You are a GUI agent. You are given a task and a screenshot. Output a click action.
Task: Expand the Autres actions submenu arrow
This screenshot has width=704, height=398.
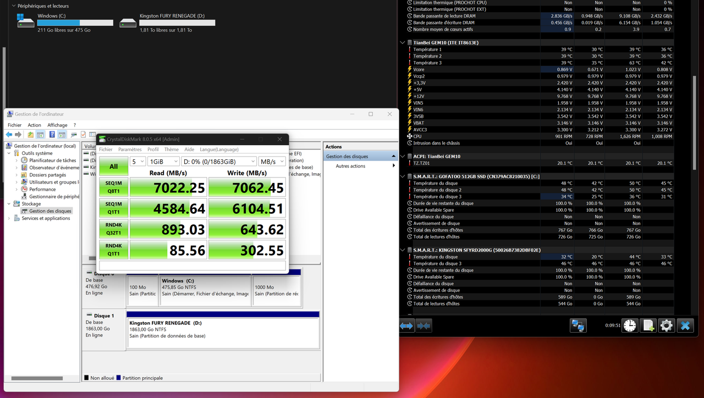394,166
